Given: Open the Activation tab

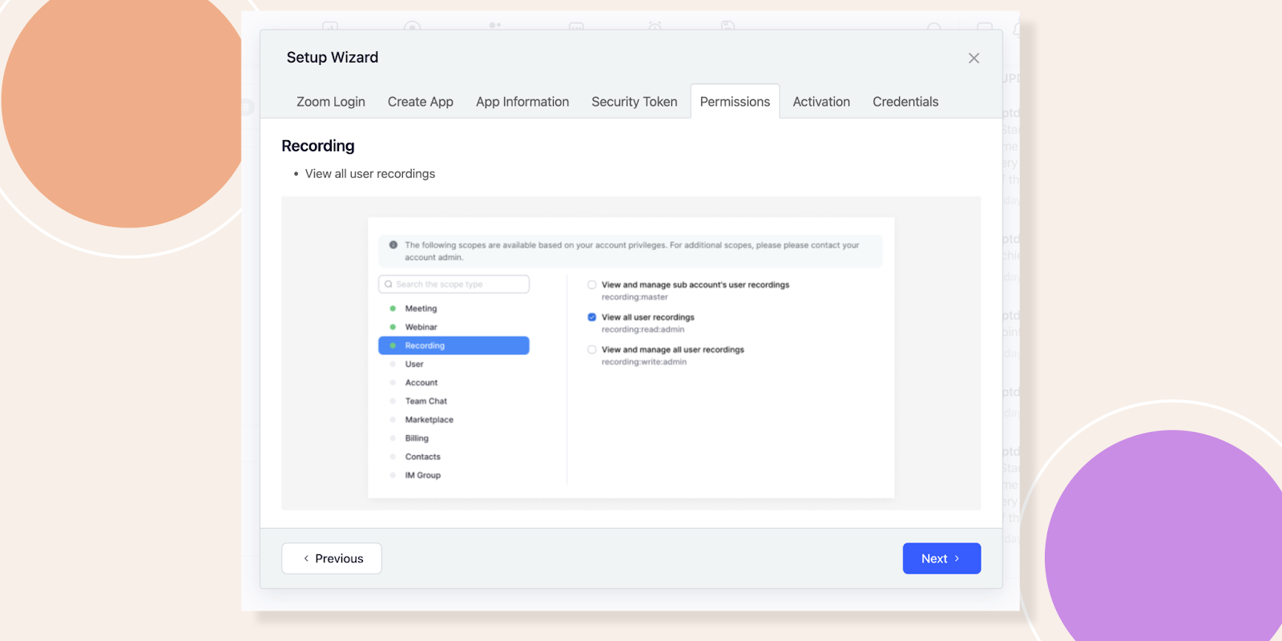Looking at the screenshot, I should tap(821, 102).
